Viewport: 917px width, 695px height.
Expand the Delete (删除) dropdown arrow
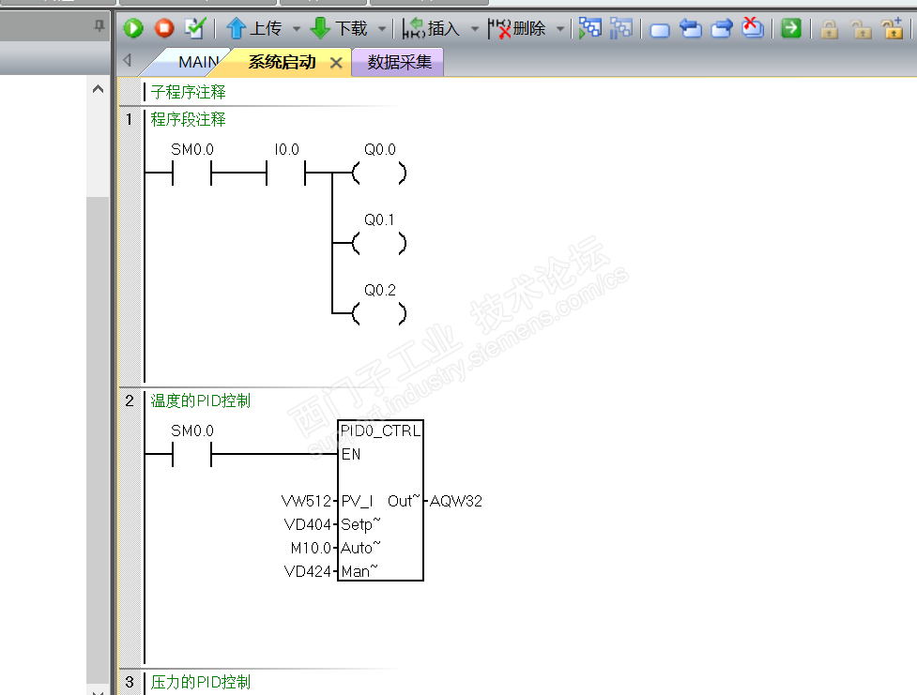point(560,29)
